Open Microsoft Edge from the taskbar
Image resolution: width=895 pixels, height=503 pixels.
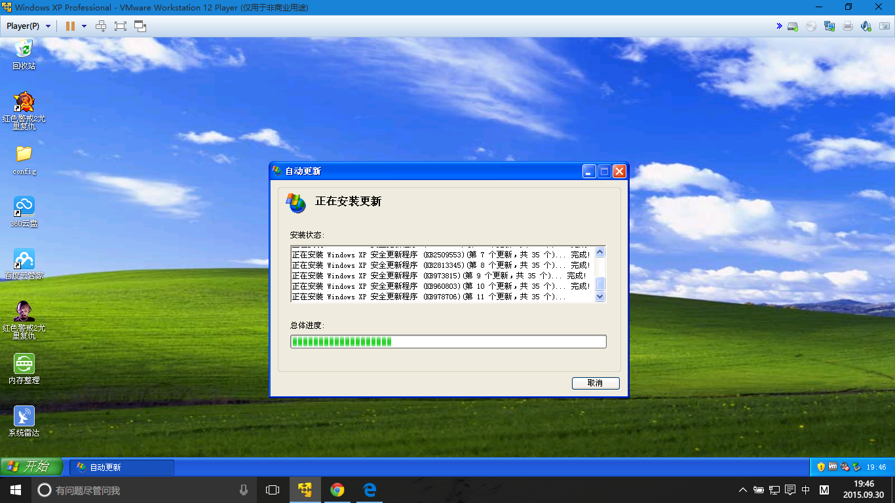point(370,490)
